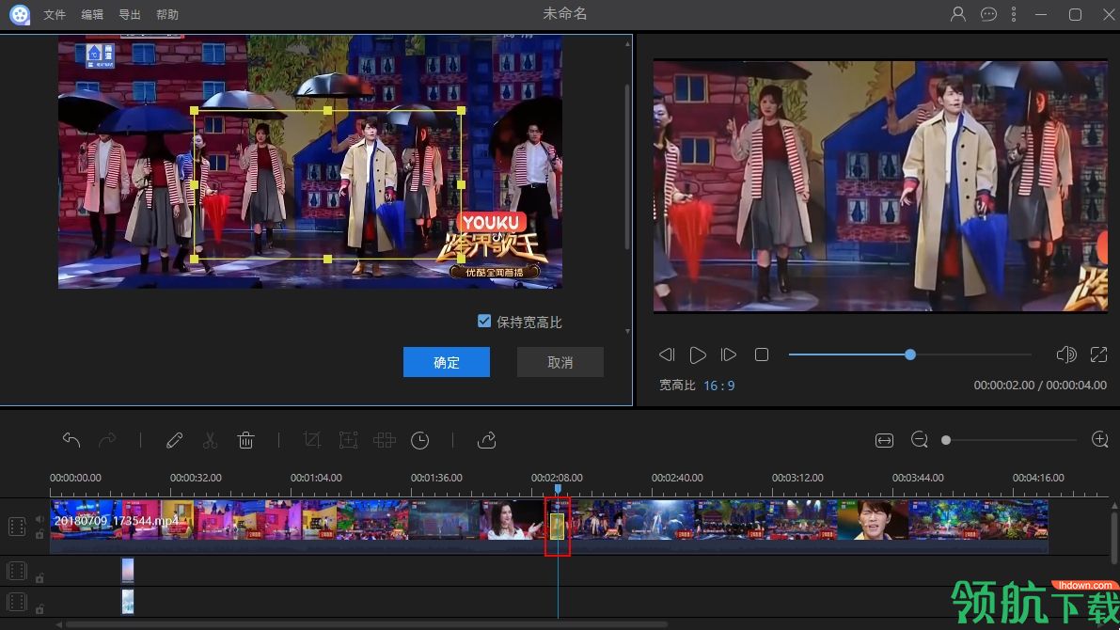The image size is (1120, 630).
Task: Open the 编辑 menu
Action: (x=92, y=14)
